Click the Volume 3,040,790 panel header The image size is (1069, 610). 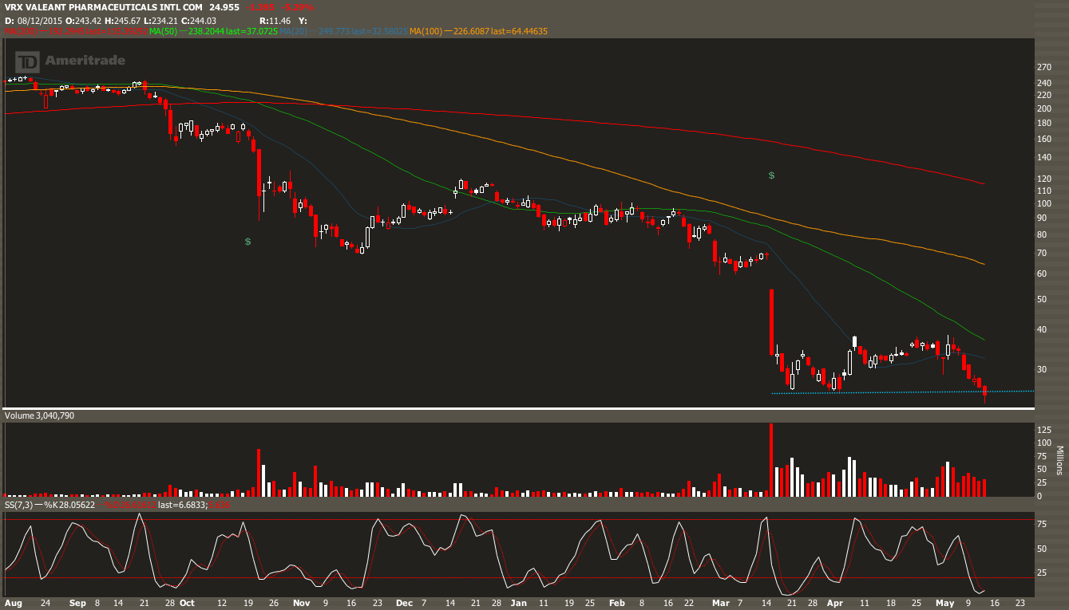point(39,415)
